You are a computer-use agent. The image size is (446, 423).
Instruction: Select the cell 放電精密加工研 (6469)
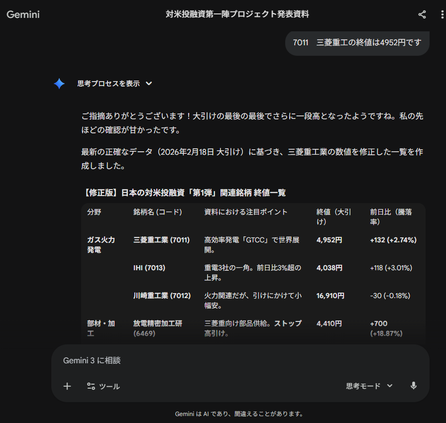pos(158,328)
